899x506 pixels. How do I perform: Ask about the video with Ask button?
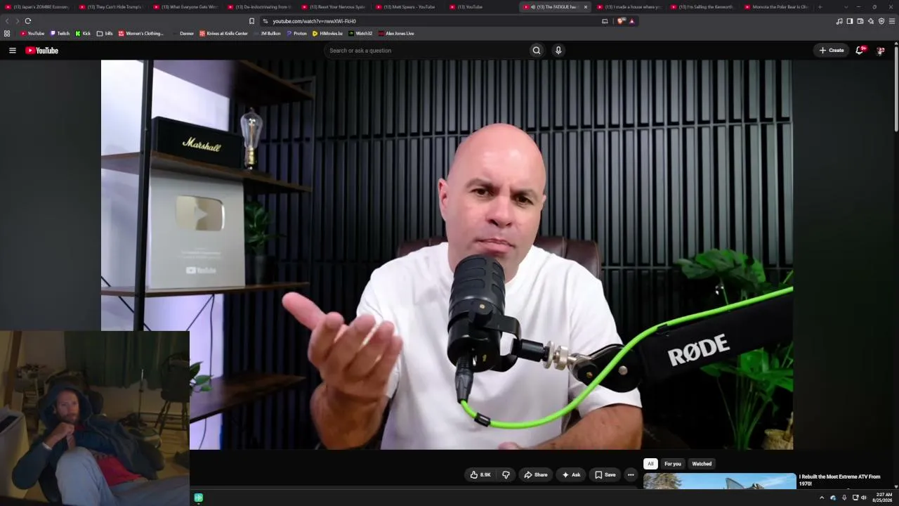coord(571,475)
